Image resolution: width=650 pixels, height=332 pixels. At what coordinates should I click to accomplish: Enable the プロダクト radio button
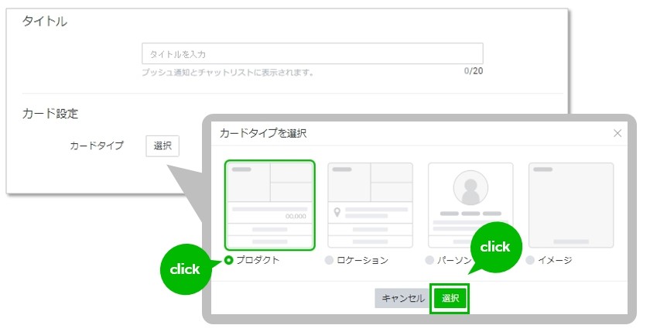click(x=229, y=260)
